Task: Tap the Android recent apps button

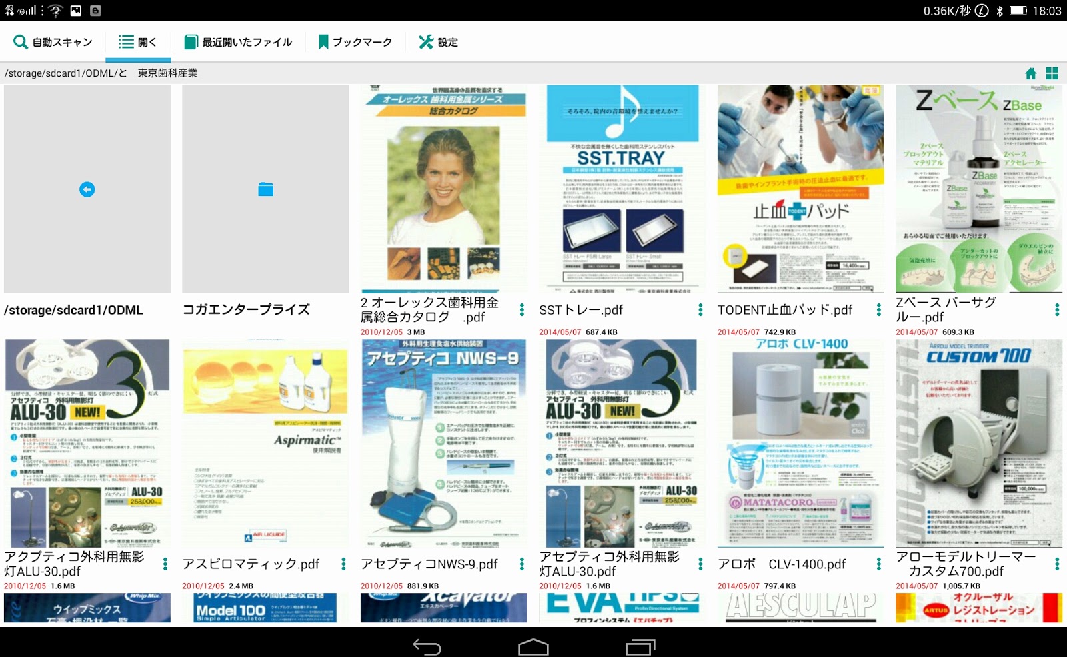Action: point(640,646)
